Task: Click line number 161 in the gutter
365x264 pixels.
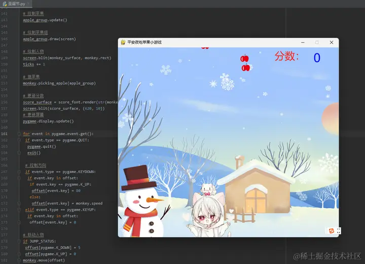Action: (4, 134)
